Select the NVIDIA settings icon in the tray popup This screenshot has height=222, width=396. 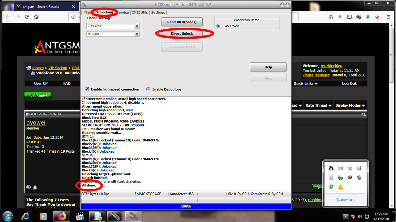coord(350,168)
